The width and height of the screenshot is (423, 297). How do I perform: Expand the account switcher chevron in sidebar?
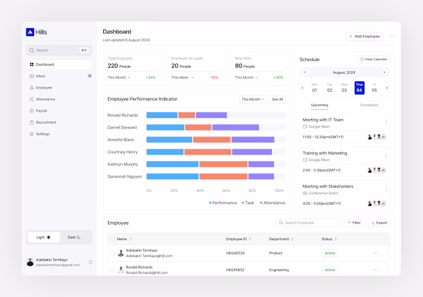pyautogui.click(x=91, y=262)
